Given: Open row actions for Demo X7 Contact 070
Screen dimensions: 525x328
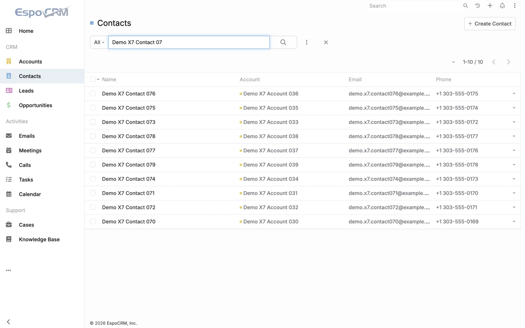Looking at the screenshot, I should pos(514,222).
